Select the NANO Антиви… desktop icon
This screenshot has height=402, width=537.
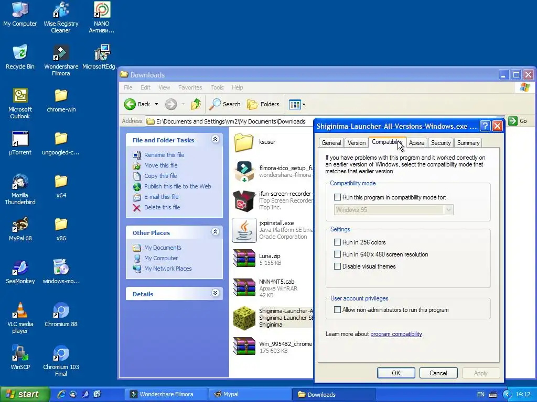[102, 17]
